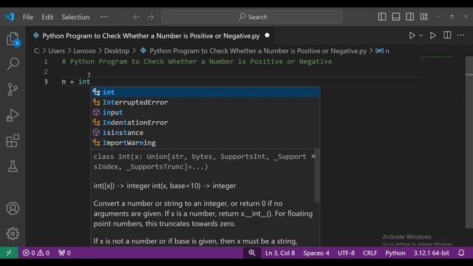Open the Edit menu

47,17
